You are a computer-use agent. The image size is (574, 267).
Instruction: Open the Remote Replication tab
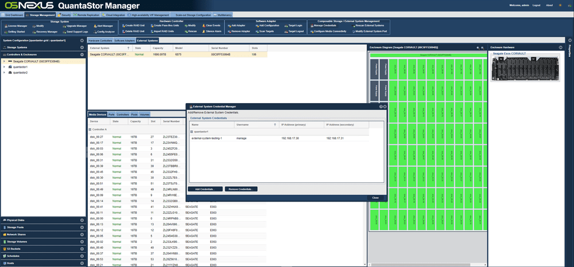pyautogui.click(x=87, y=15)
